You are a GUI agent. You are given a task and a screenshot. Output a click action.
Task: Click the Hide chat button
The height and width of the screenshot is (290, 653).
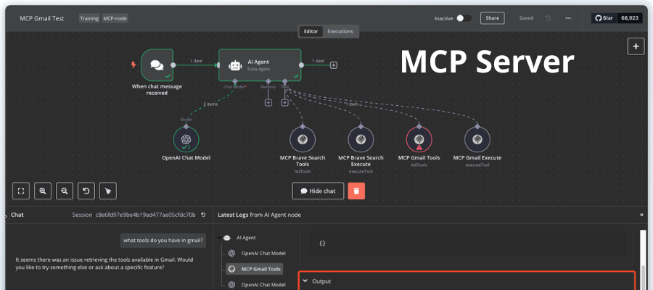point(319,191)
